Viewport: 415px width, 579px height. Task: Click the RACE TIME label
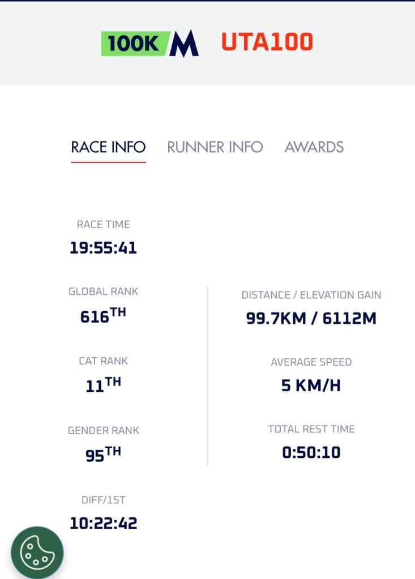(x=103, y=225)
